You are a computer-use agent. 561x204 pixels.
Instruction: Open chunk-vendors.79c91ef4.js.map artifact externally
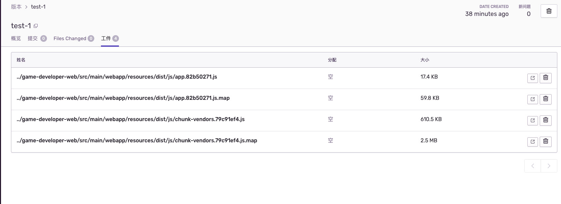pos(532,142)
